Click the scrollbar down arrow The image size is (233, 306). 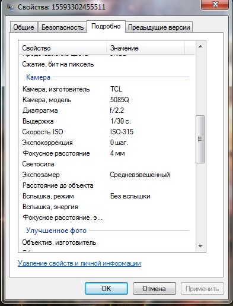pyautogui.click(x=200, y=247)
